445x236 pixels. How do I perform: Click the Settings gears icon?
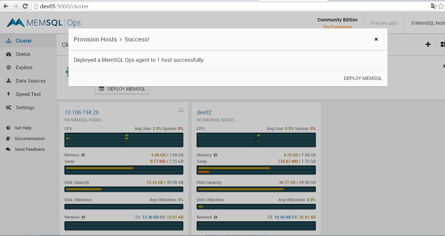coord(9,108)
